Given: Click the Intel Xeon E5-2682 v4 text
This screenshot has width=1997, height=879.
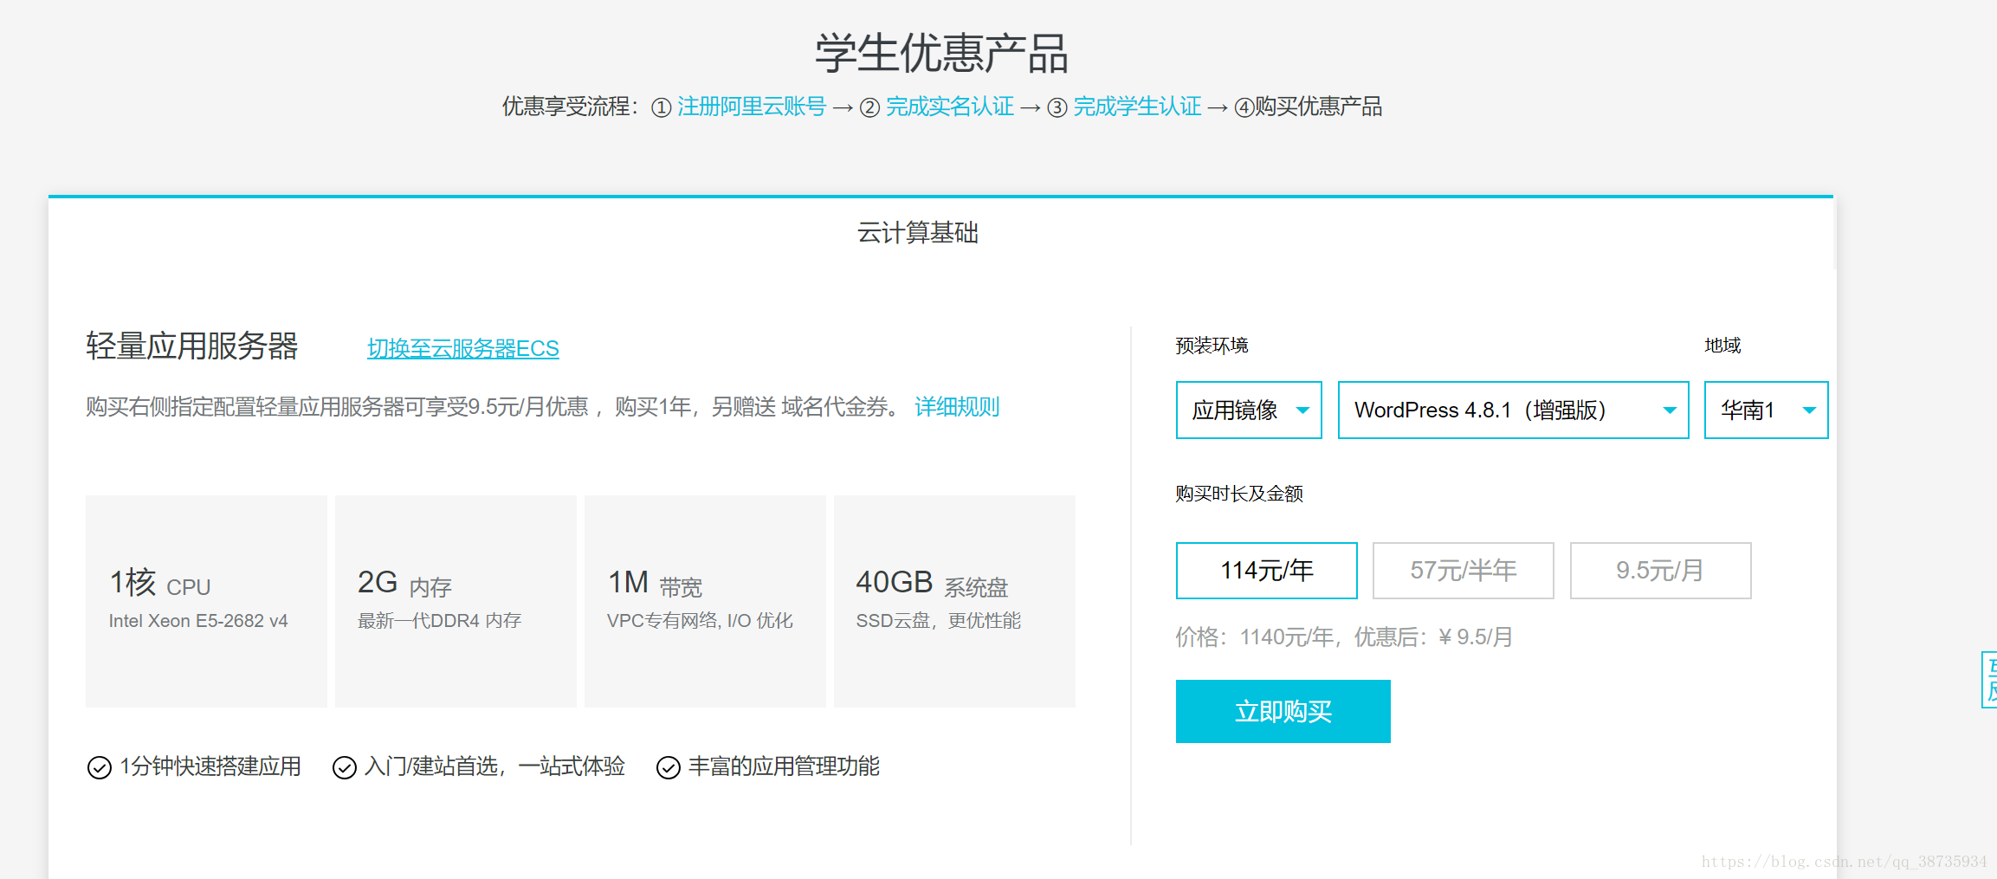Looking at the screenshot, I should pos(198,621).
